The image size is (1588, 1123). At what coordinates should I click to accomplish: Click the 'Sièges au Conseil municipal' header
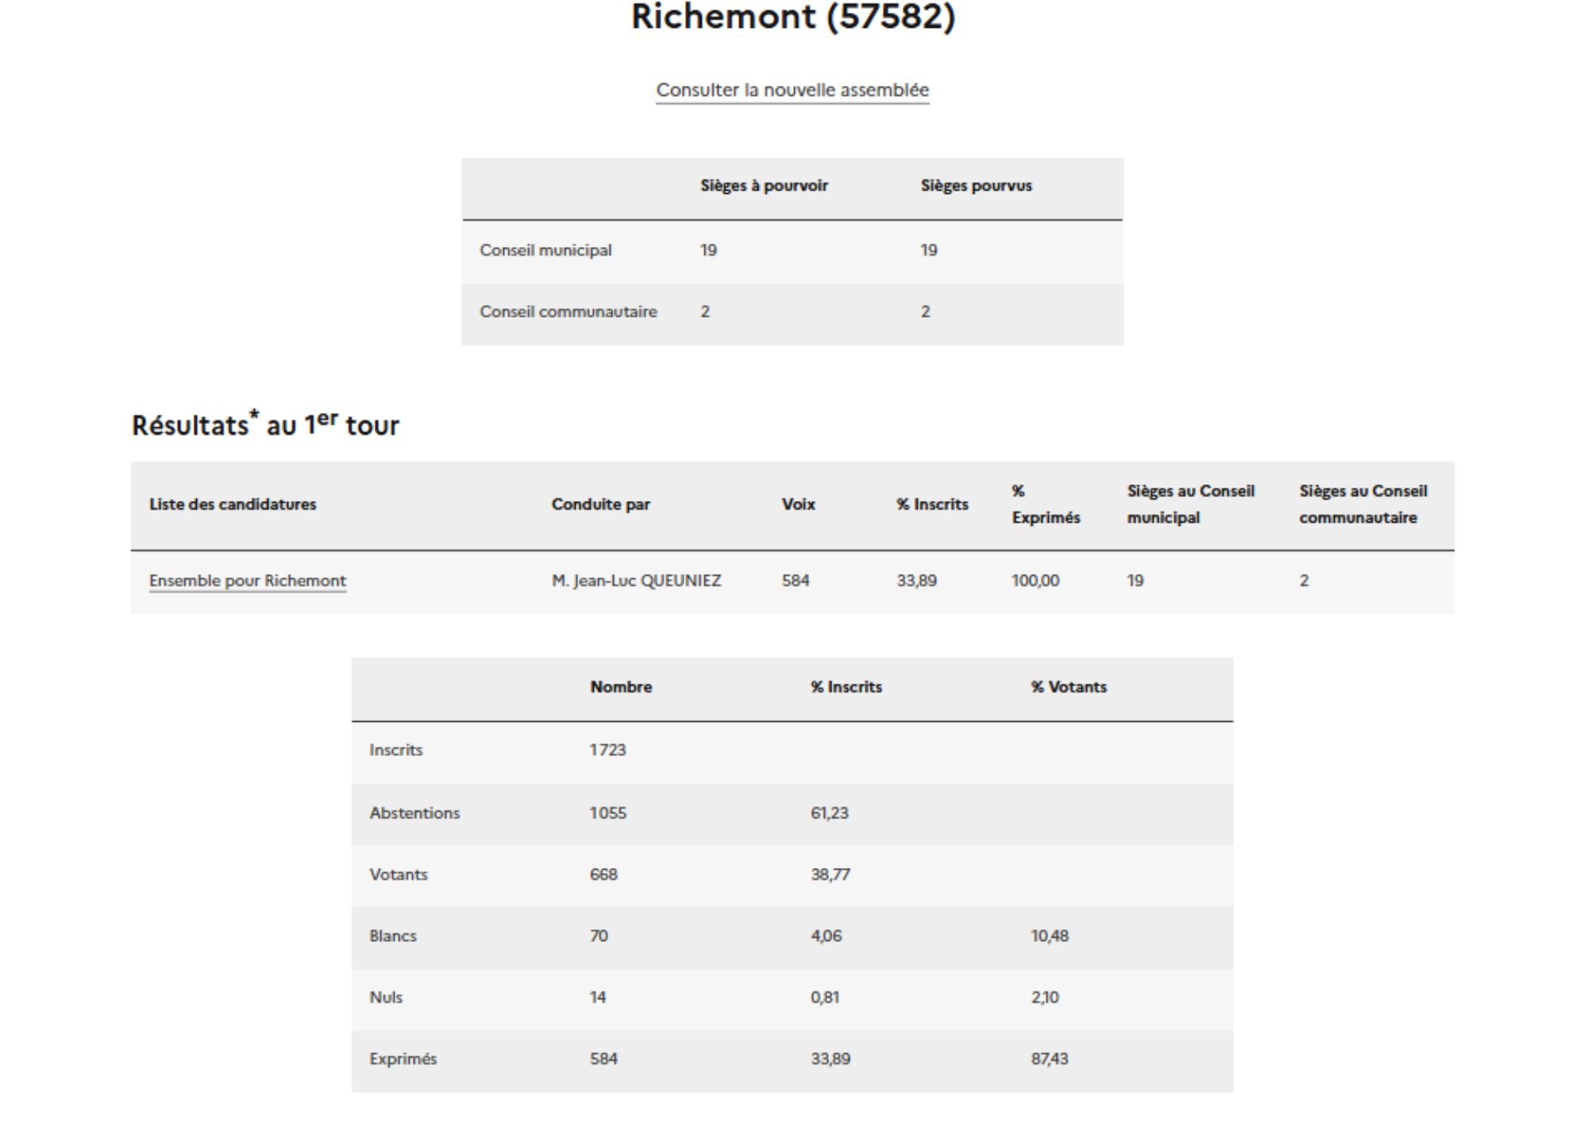tap(1189, 504)
